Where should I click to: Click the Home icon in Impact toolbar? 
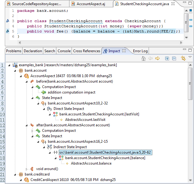143,58
